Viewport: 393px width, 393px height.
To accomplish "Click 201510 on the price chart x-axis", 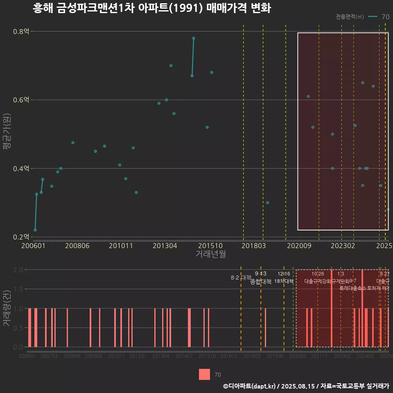I will [210, 246].
